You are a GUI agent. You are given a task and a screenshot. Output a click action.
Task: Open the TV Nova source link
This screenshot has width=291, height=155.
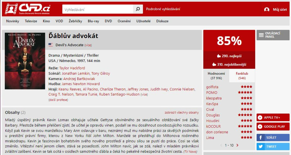coord(190,152)
